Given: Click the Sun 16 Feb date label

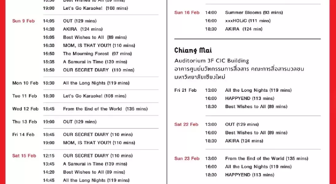Looking at the screenshot, I should [187, 13].
